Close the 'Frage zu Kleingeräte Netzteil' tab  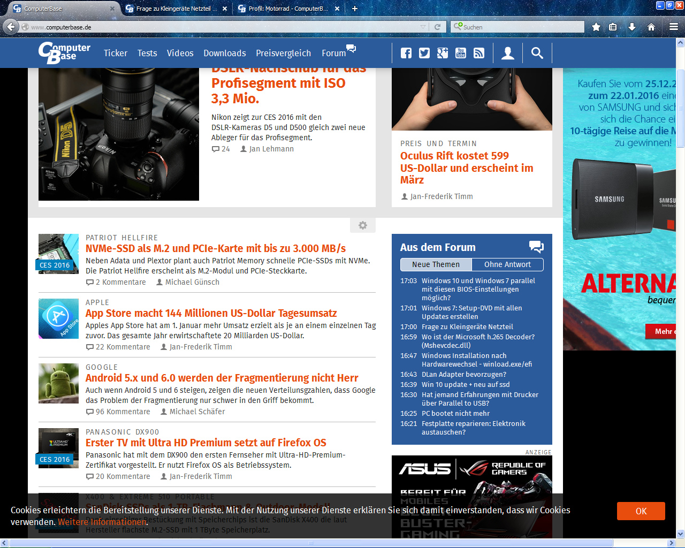tap(225, 9)
